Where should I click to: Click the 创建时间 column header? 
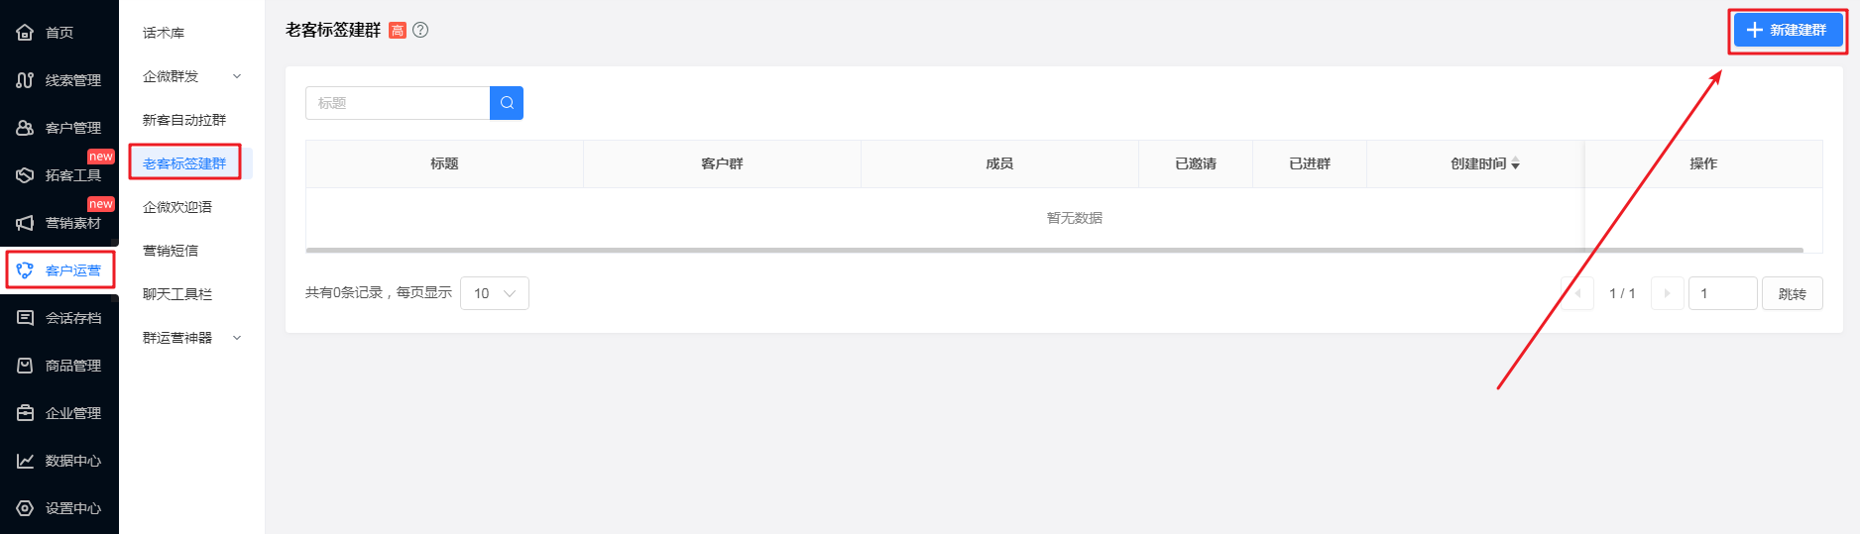(x=1475, y=163)
